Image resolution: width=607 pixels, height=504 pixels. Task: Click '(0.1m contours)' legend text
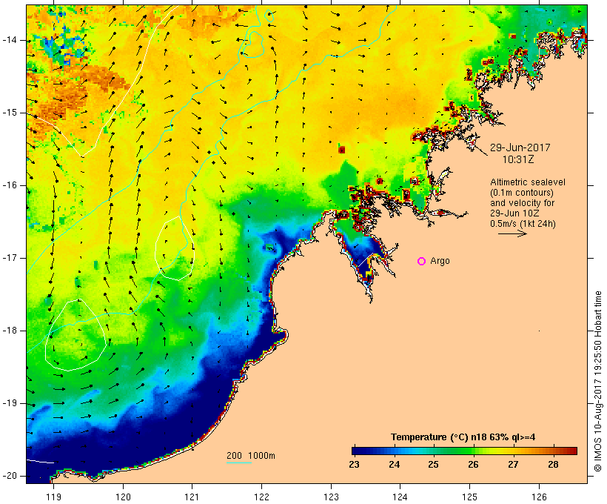[522, 193]
